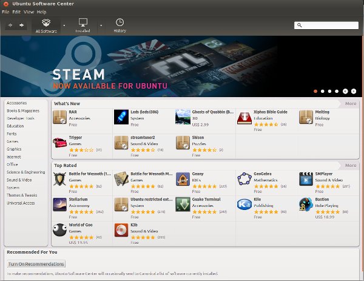Image resolution: width=364 pixels, height=281 pixels.
Task: Open the Office category
Action: tap(12, 164)
